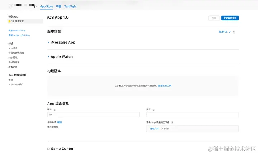Open 价格与销售范围 in the sidebar
258x154 pixels.
pyautogui.click(x=16, y=53)
